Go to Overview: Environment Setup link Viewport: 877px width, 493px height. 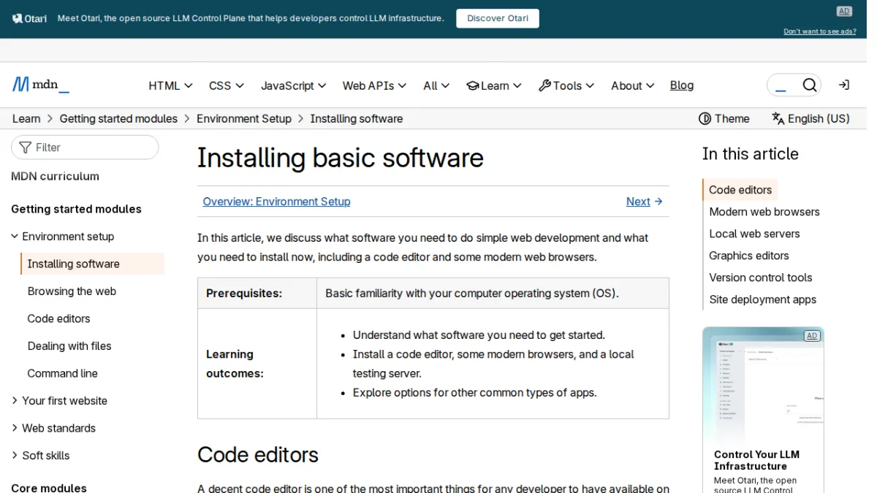(x=276, y=202)
